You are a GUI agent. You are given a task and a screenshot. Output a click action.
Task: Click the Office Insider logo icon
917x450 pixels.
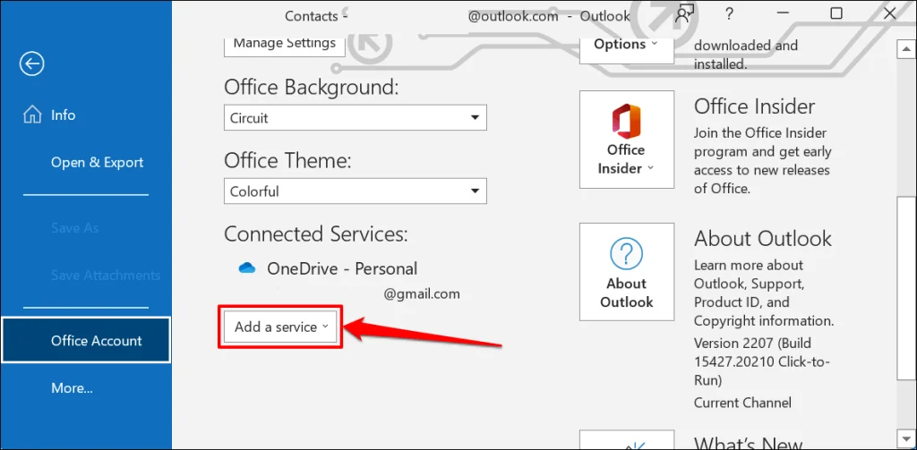(626, 121)
